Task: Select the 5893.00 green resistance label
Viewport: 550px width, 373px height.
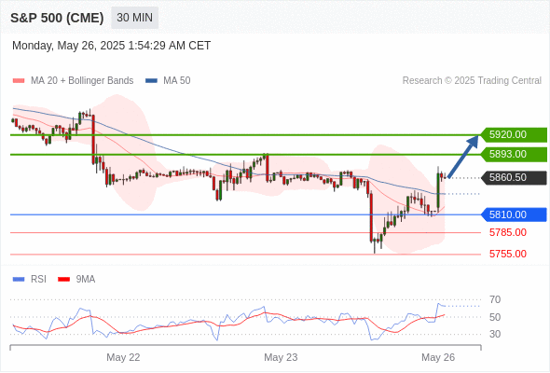Action: coord(514,155)
